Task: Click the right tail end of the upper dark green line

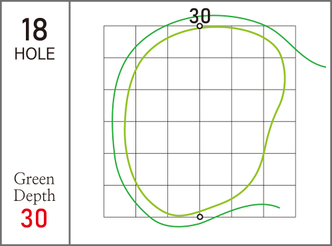Action: pos(325,66)
